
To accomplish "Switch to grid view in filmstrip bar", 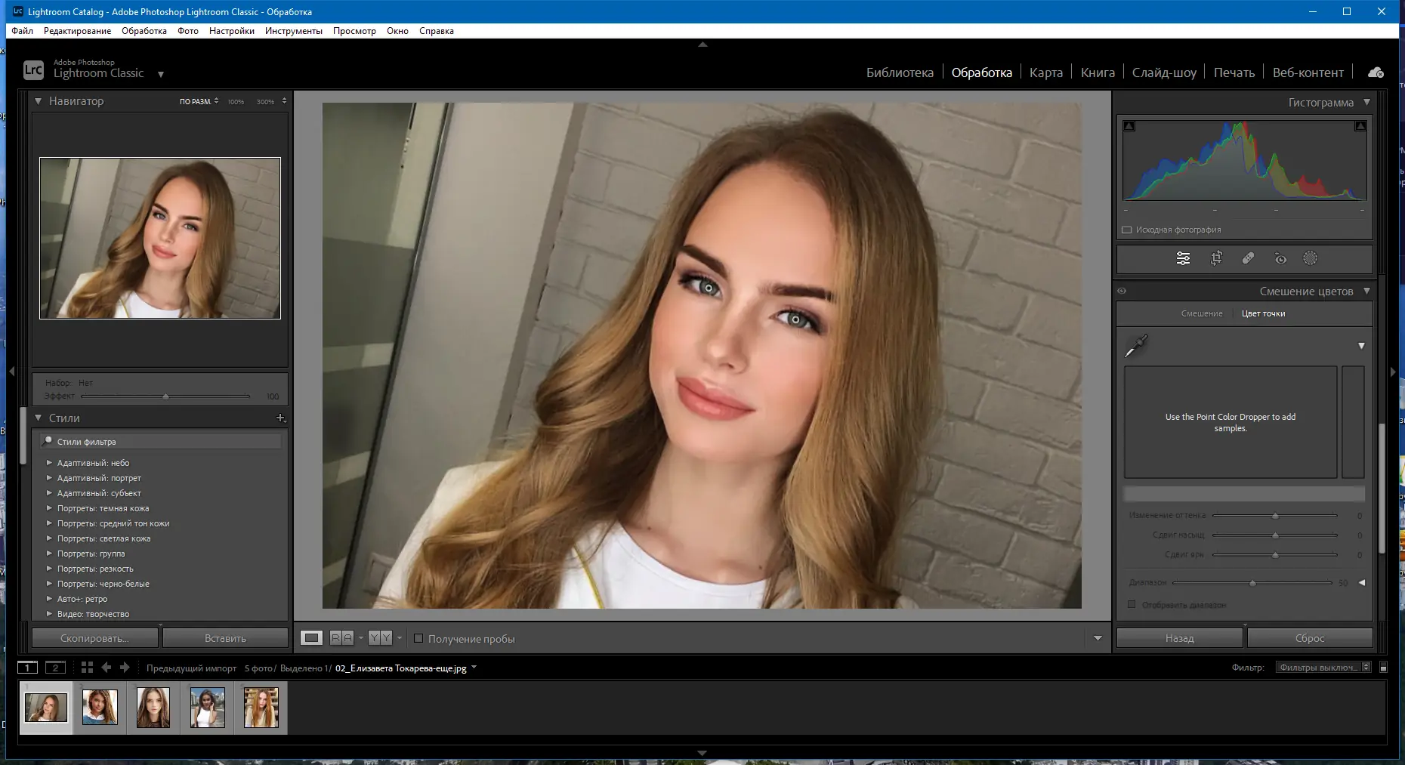I will click(x=87, y=668).
